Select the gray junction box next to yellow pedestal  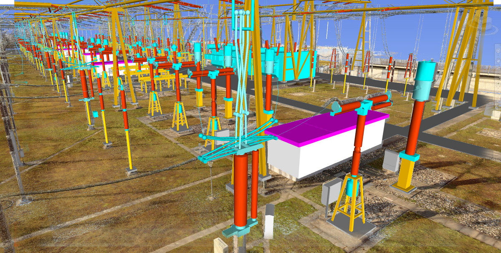click(391, 161)
